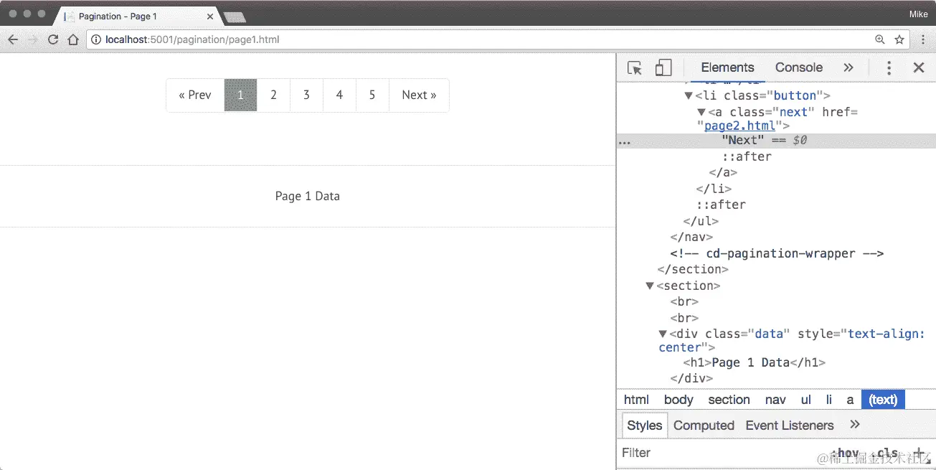Click the « Prev pagination button
Image resolution: width=936 pixels, height=470 pixels.
point(195,95)
